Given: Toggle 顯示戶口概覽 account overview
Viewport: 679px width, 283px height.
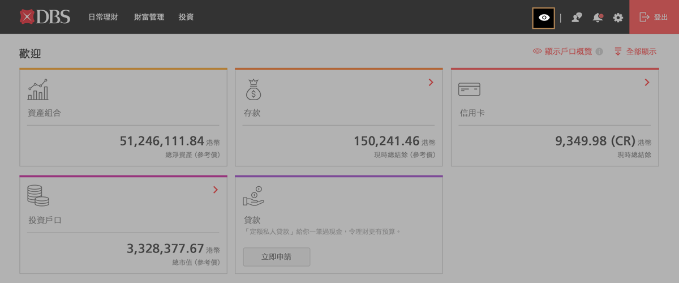Looking at the screenshot, I should [x=562, y=52].
